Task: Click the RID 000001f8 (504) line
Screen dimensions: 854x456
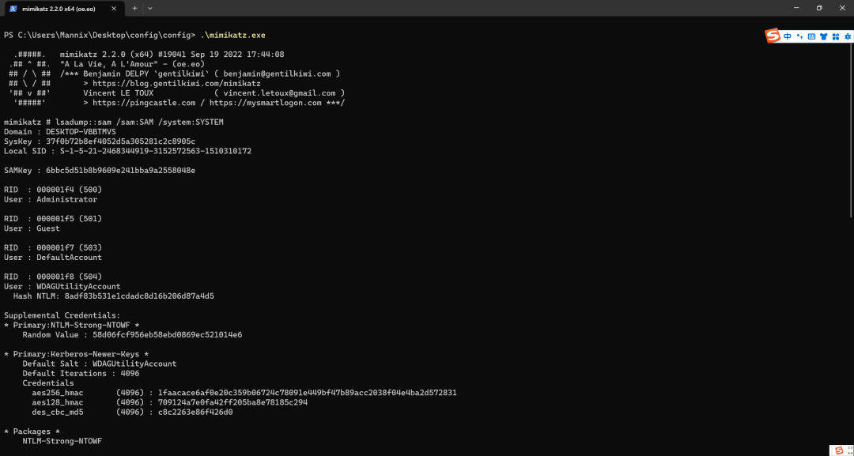Action: click(53, 277)
